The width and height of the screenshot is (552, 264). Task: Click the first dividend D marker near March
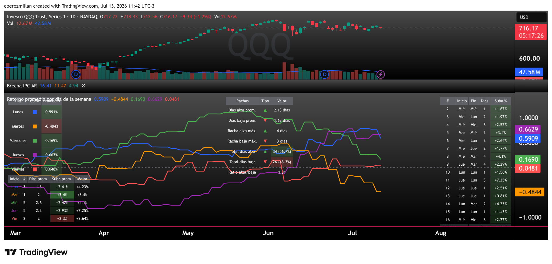pos(76,74)
